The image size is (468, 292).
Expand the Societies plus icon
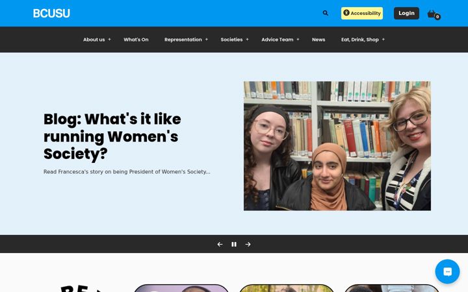247,40
